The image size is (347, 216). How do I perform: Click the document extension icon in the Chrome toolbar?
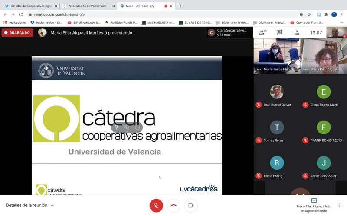pos(318,15)
